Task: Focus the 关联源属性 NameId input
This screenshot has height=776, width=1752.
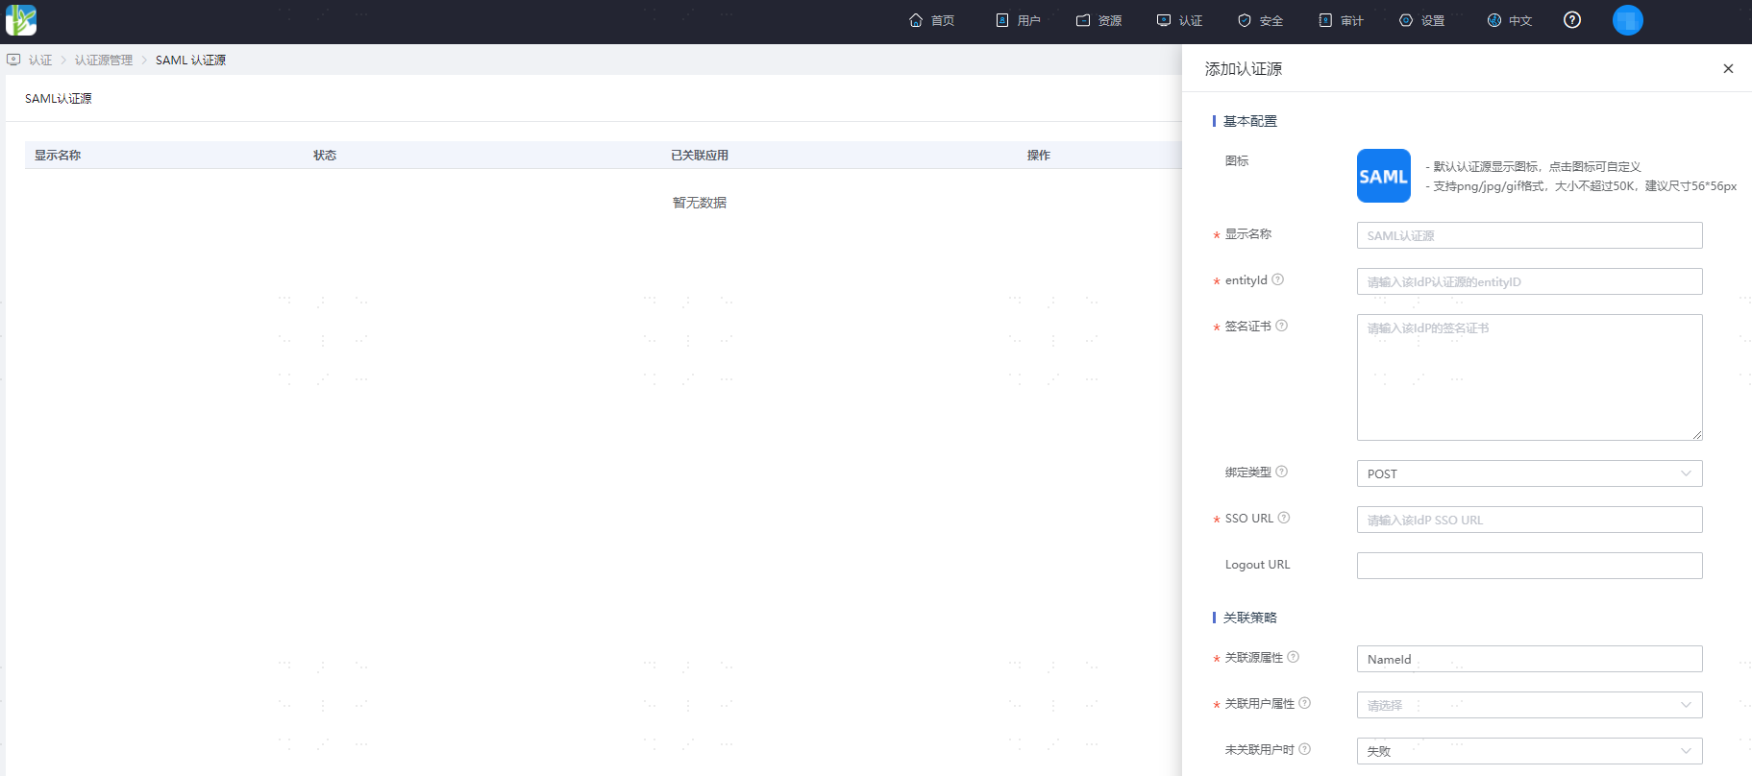Action: tap(1530, 659)
